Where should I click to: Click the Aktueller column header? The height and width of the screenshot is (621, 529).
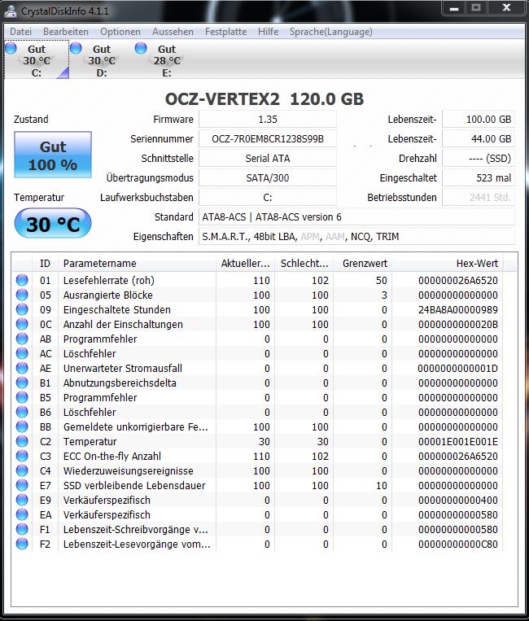tap(245, 263)
